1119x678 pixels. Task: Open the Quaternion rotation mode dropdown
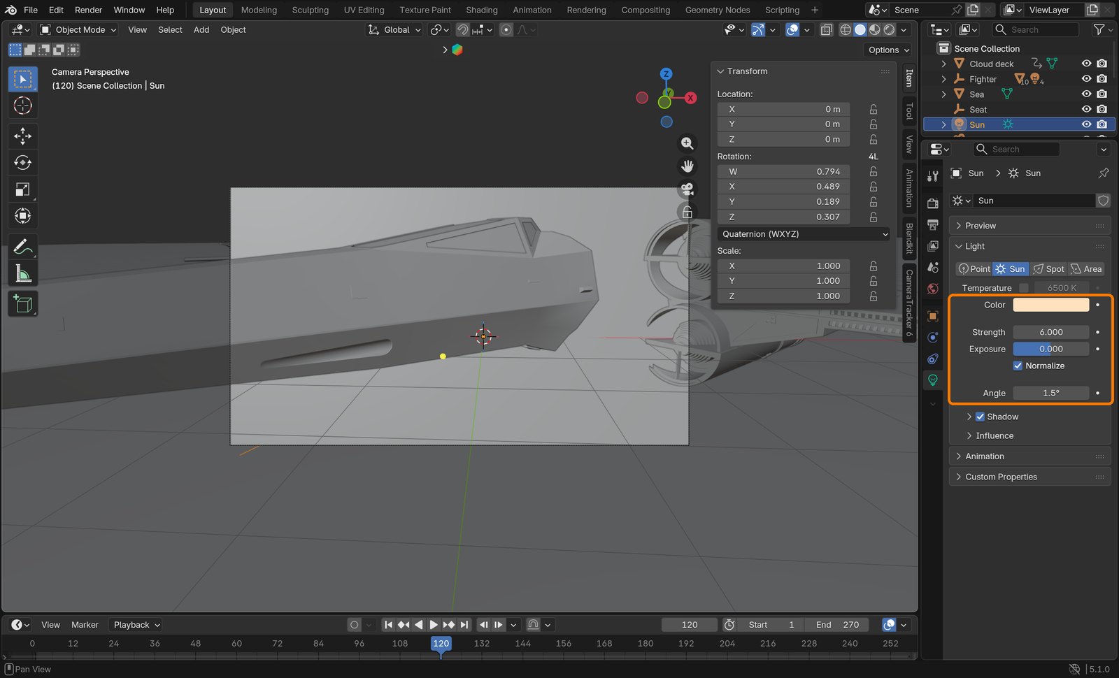[804, 234]
